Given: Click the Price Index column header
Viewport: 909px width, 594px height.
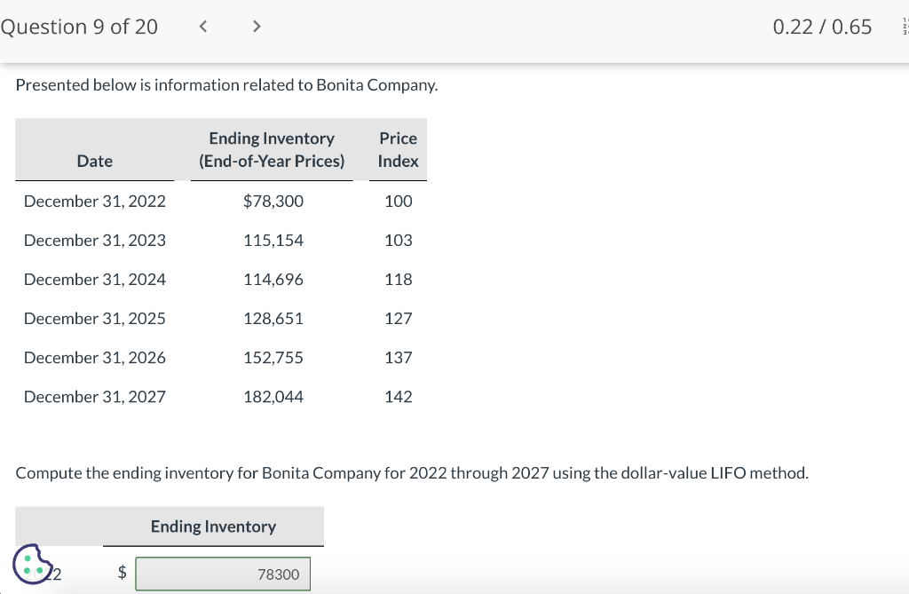Looking at the screenshot, I should [398, 149].
